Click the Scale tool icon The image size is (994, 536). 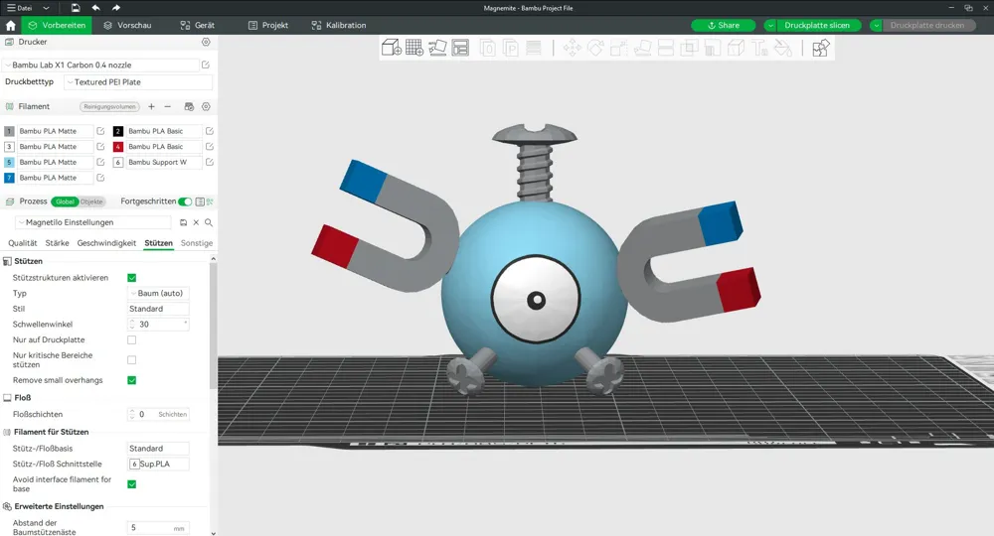click(x=618, y=48)
